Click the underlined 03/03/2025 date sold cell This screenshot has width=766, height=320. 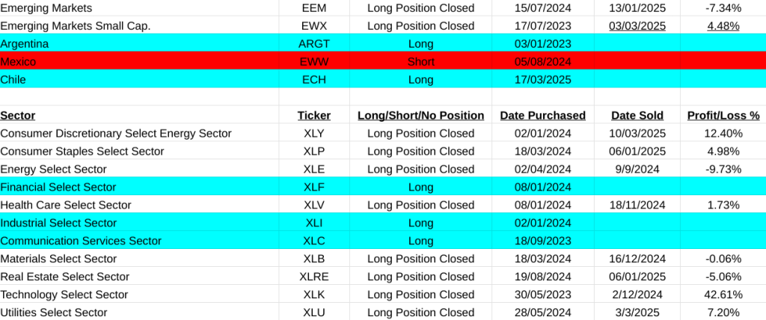click(637, 26)
